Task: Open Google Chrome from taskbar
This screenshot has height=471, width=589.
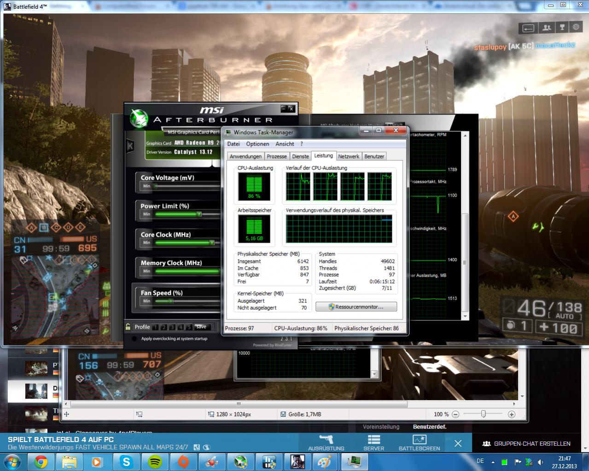Action: coord(41,461)
